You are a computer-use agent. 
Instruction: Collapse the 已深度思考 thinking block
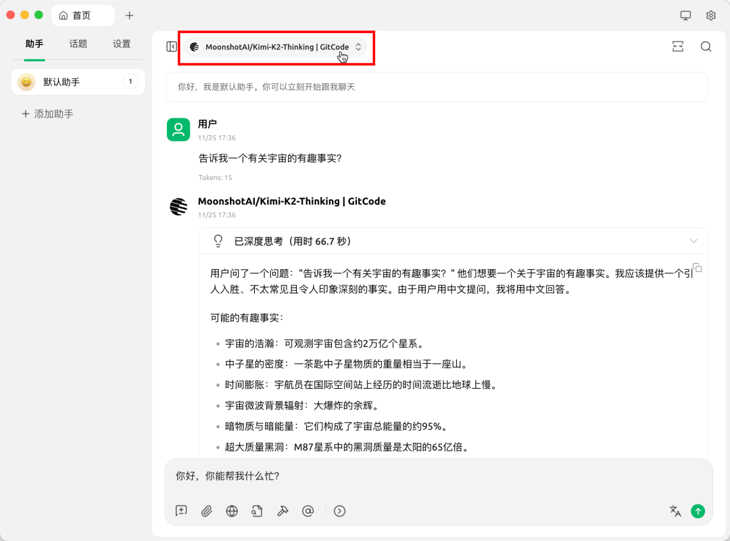coord(693,241)
